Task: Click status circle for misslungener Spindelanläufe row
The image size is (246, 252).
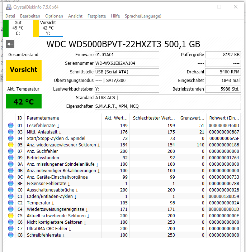Action: [11, 164]
